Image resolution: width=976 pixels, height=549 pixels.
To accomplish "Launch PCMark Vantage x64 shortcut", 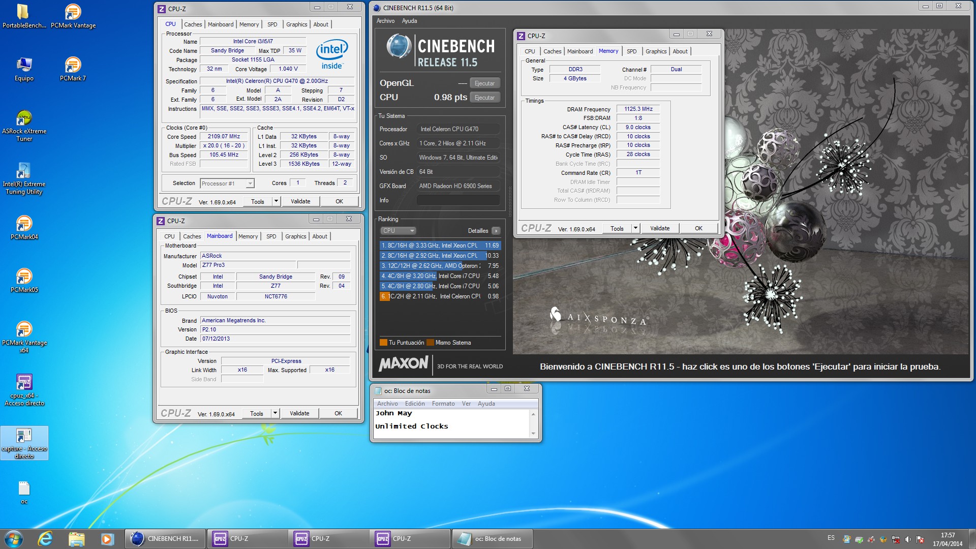I will tap(24, 338).
